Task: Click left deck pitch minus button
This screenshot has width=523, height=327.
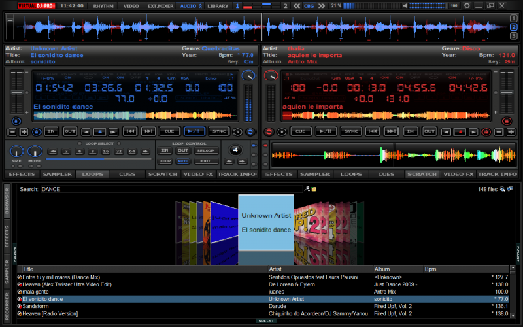Action: (12, 132)
